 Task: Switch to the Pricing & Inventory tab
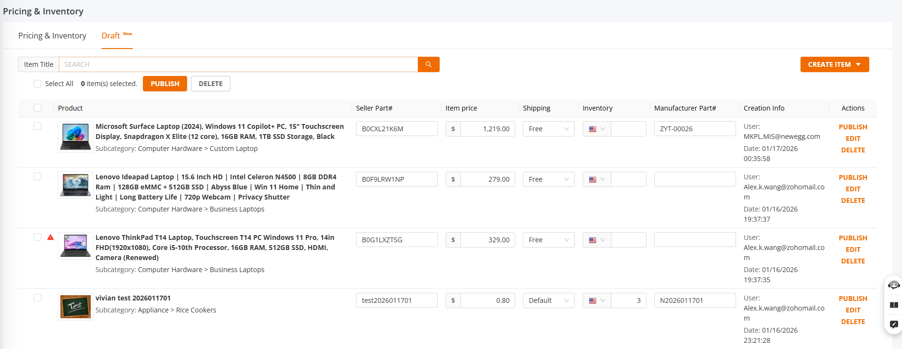pos(52,36)
